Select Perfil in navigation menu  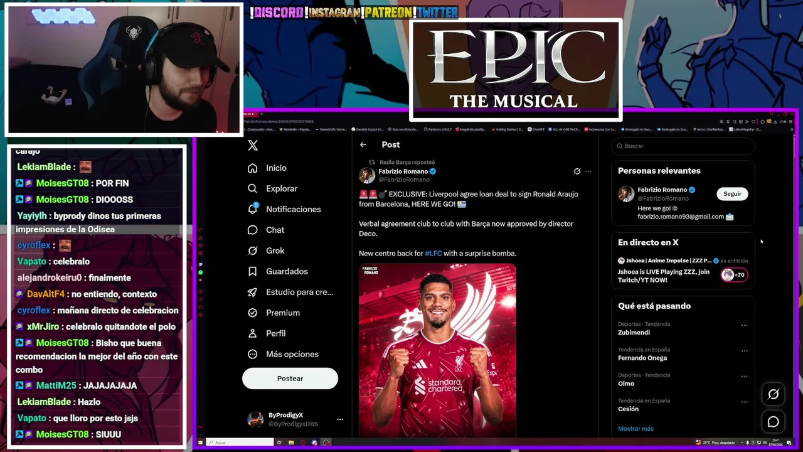coord(275,334)
